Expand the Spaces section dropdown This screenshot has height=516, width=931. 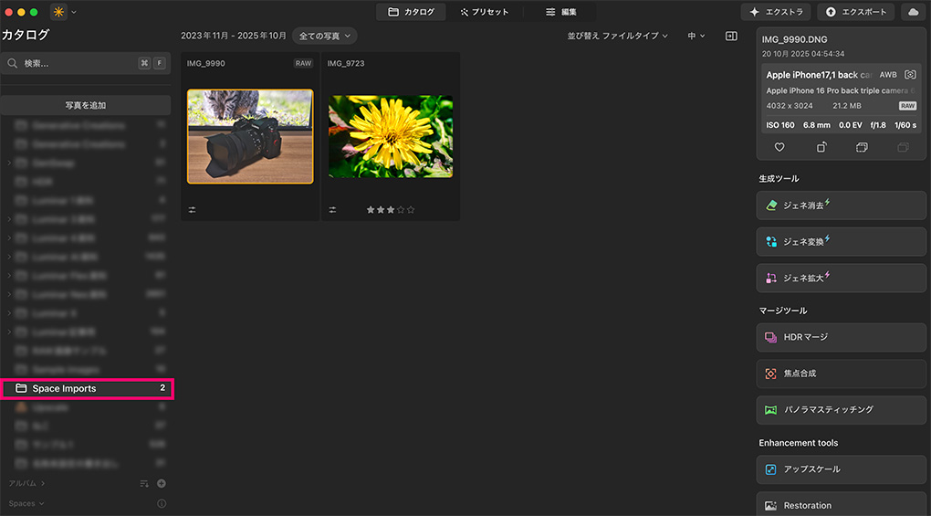26,503
